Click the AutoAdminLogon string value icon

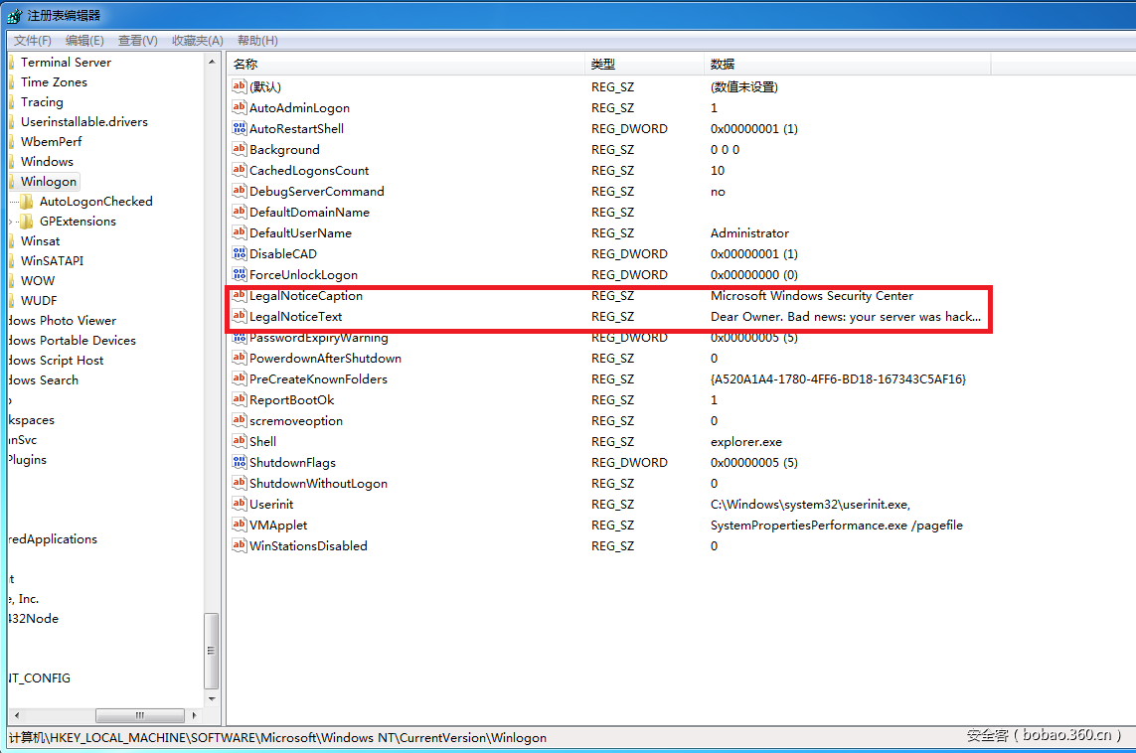(240, 107)
